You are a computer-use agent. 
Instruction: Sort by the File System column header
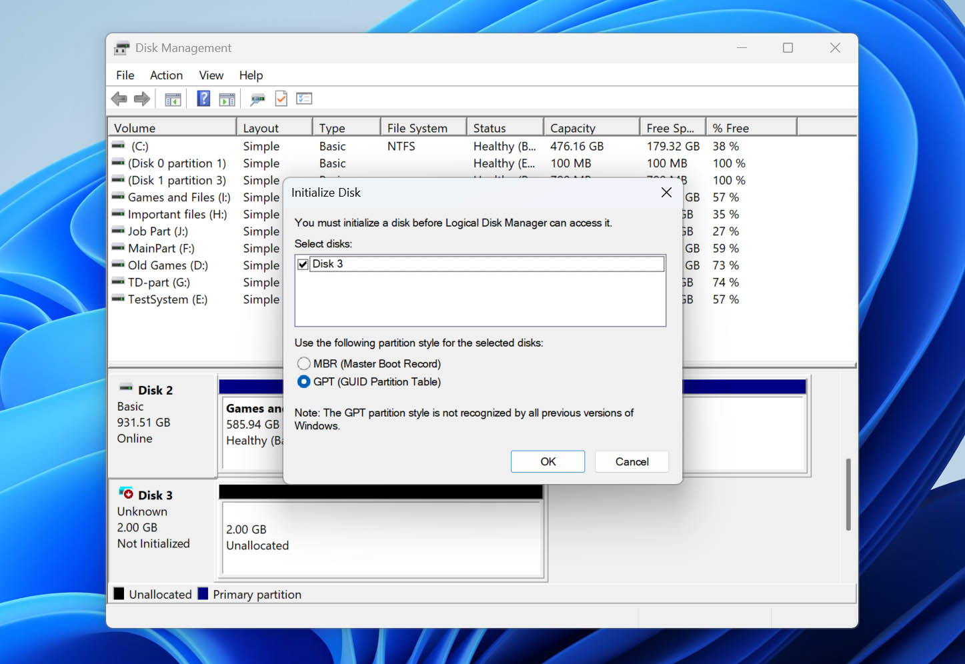click(x=423, y=127)
